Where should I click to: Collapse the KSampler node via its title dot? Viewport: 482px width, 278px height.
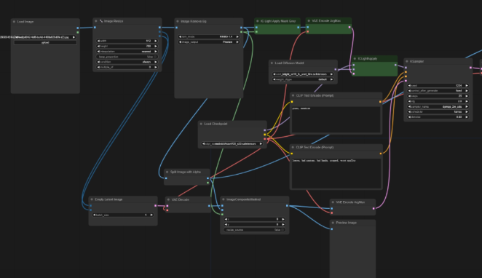(407, 61)
